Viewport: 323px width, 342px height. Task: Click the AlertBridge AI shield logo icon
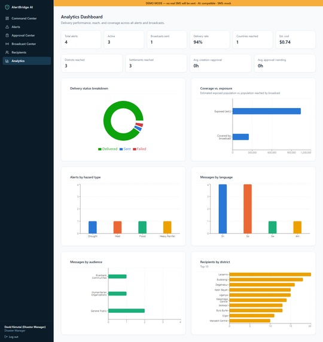7,7
